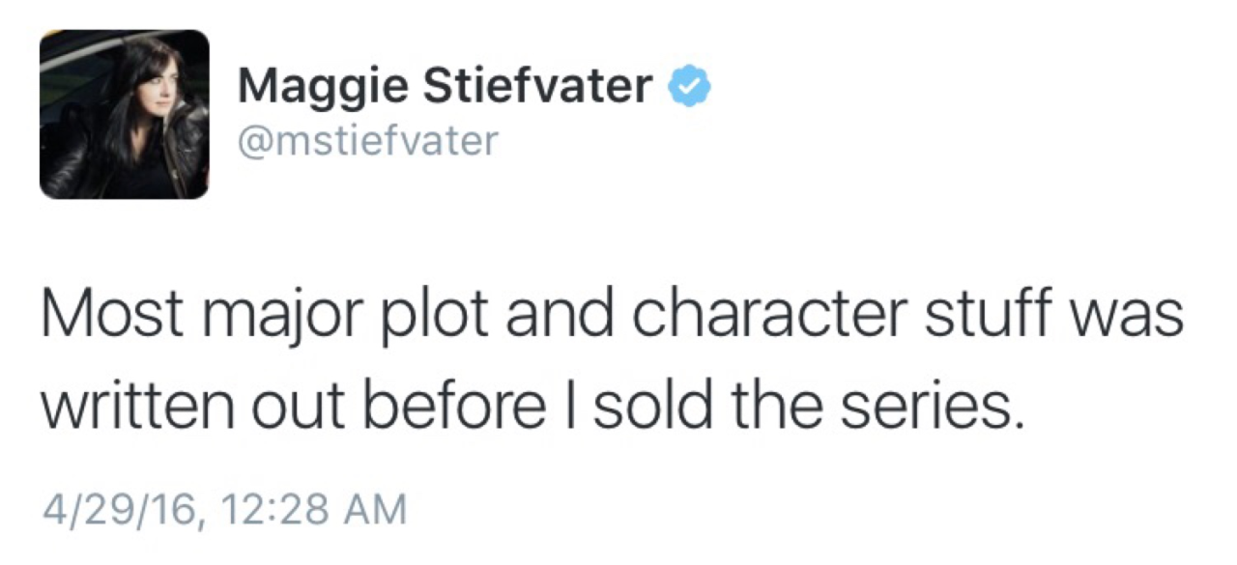Open the Maggie Stiefvater display name
The height and width of the screenshot is (565, 1237).
coord(445,87)
